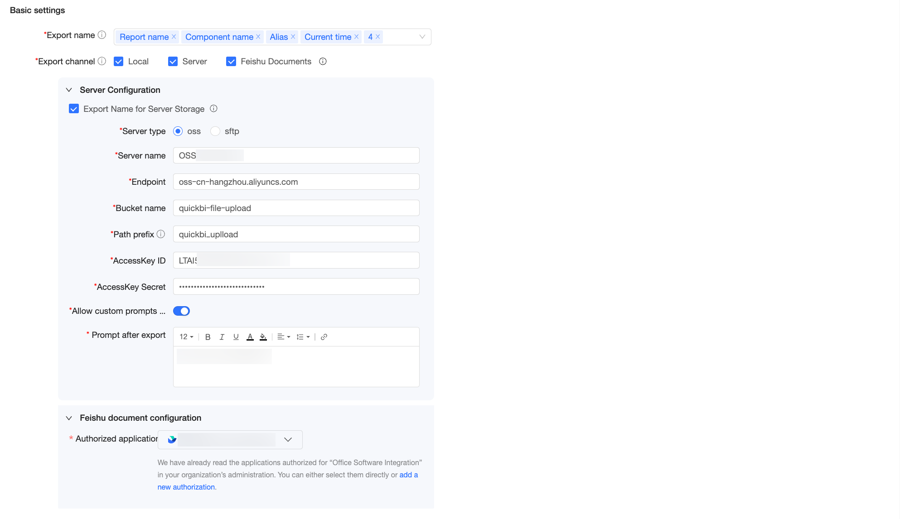Toggle italic formatting in prompt editor
900x519 pixels.
[x=222, y=337]
